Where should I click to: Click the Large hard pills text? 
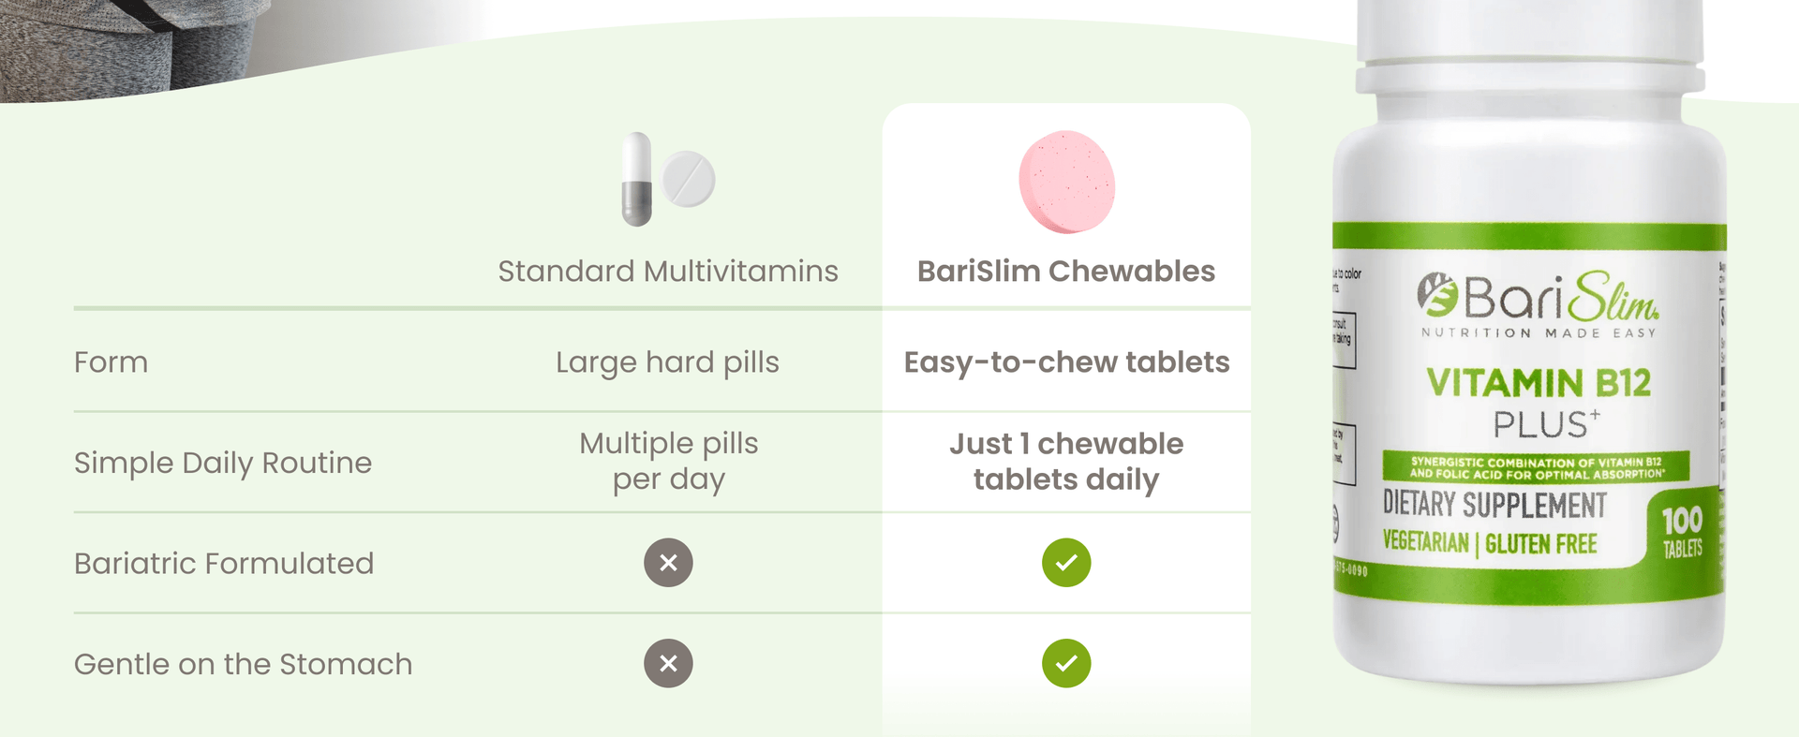tap(667, 362)
